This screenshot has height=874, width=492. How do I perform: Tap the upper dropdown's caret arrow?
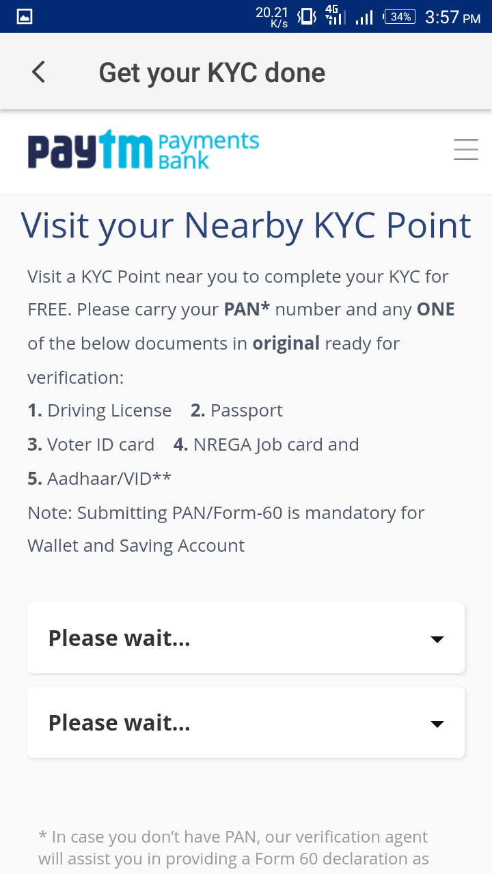[437, 639]
